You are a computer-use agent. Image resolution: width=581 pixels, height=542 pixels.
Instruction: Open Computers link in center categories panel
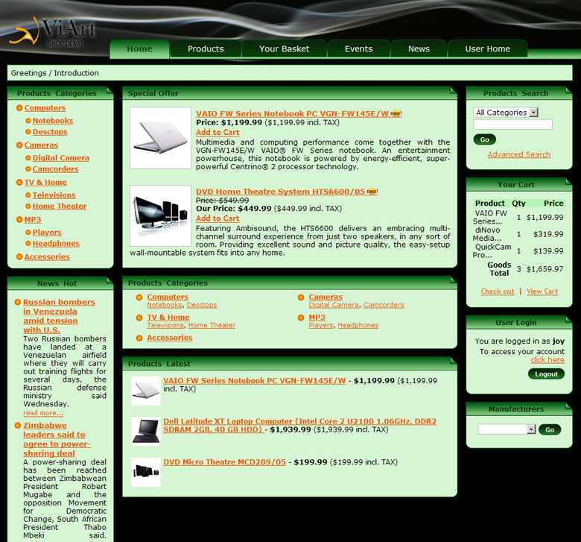pos(168,297)
